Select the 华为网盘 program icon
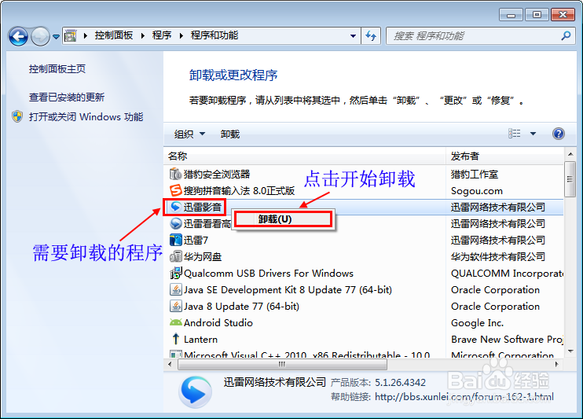 (x=175, y=256)
